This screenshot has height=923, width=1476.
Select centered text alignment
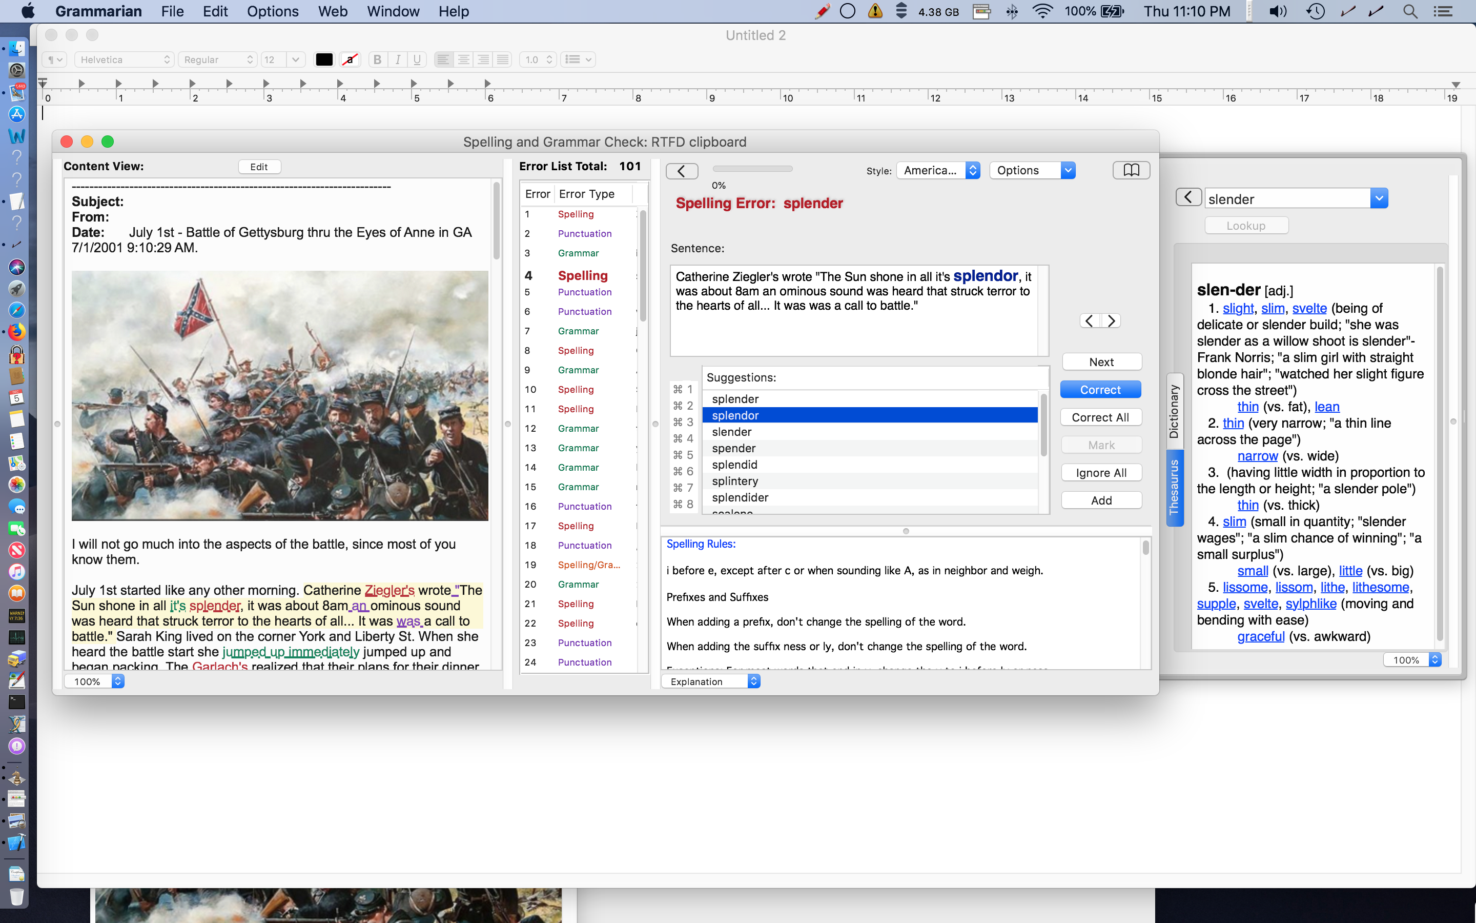pos(463,59)
